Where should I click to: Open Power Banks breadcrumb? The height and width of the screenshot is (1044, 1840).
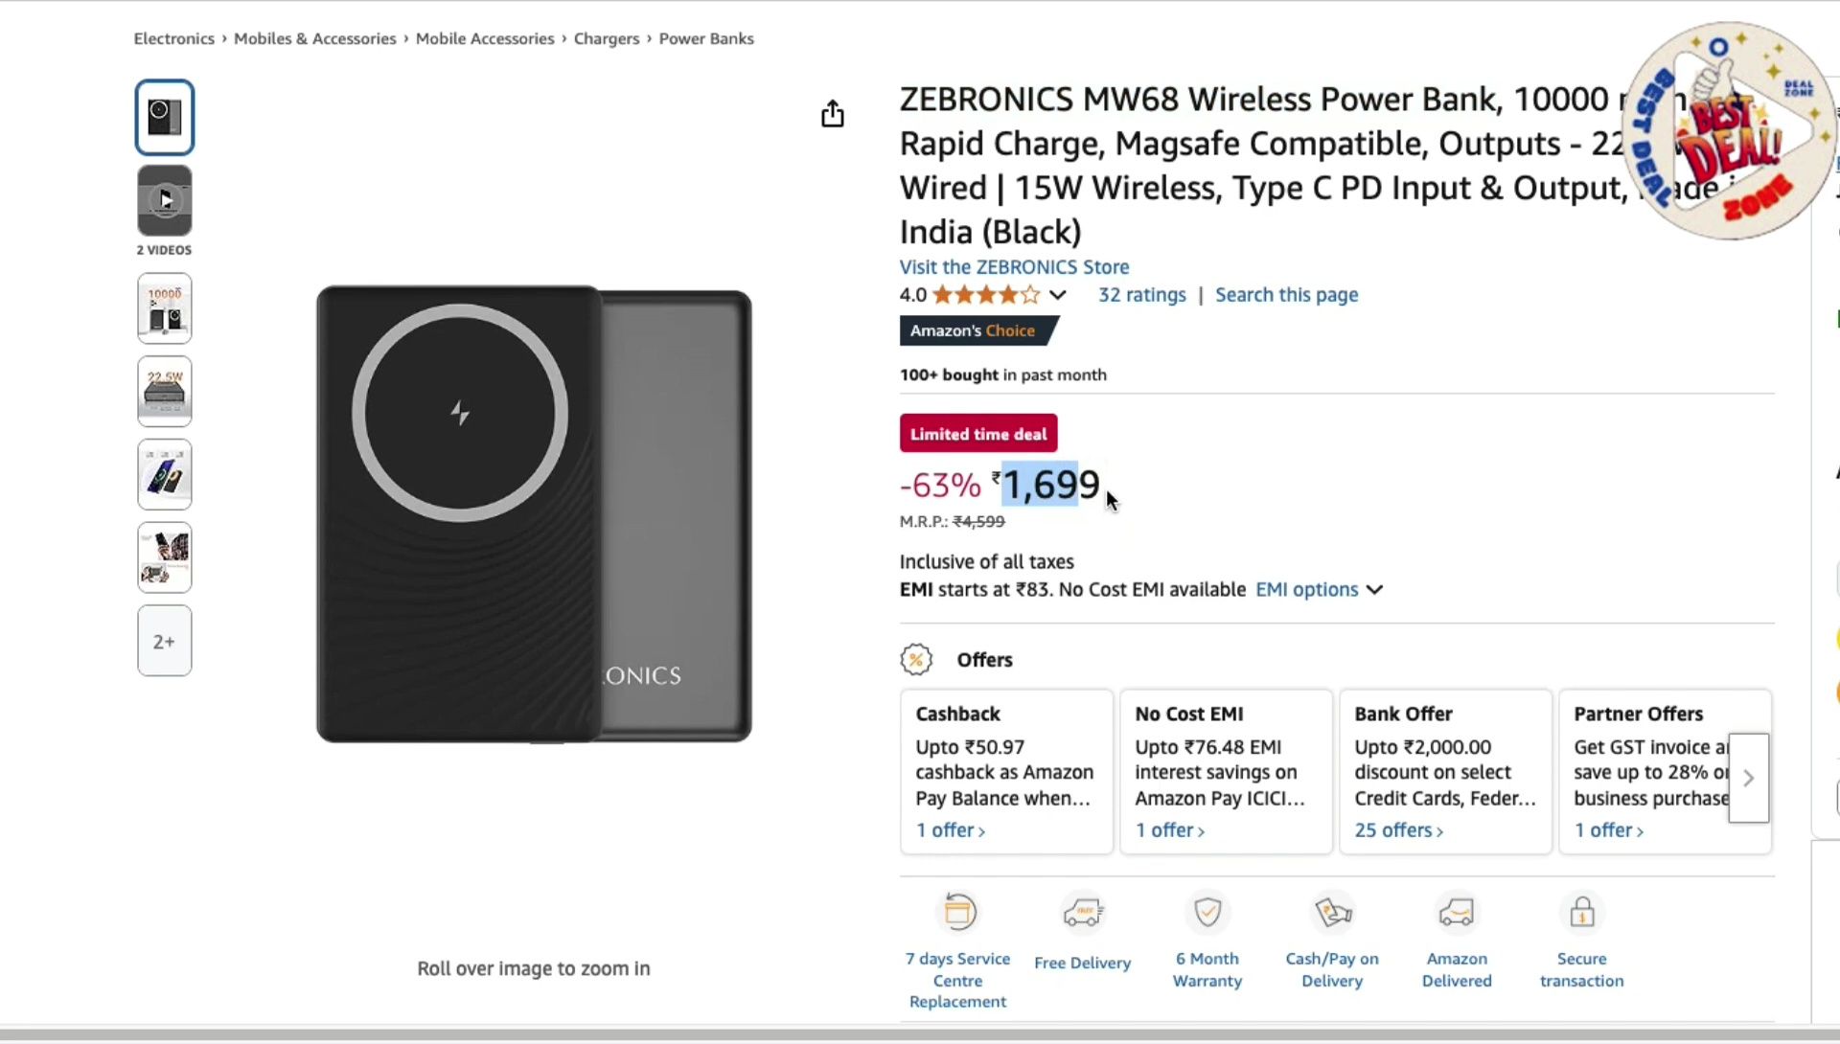[705, 38]
